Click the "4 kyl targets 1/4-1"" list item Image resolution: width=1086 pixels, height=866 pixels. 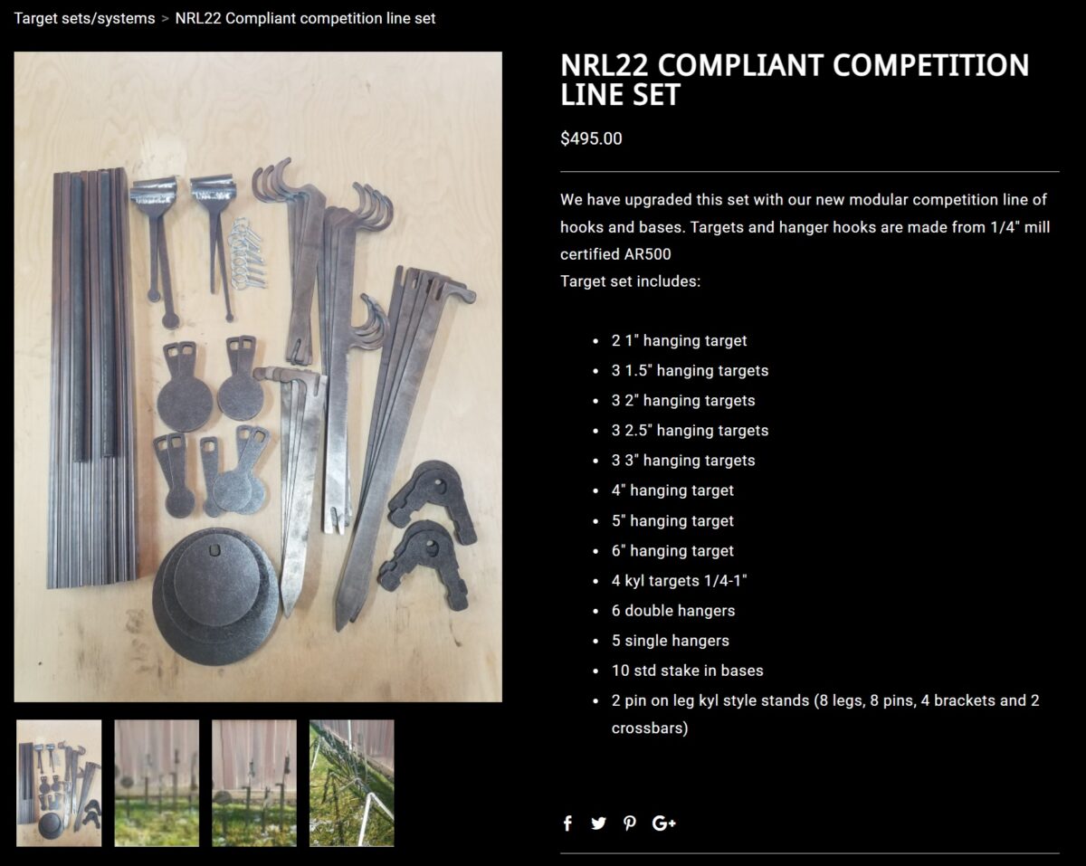(680, 581)
